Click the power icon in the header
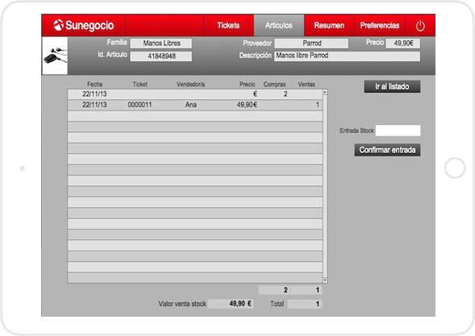Viewport: 475px width, 336px height. click(420, 26)
